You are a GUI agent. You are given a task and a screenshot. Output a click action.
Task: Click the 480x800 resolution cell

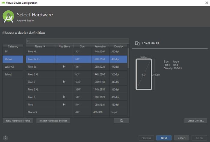coord(100,112)
